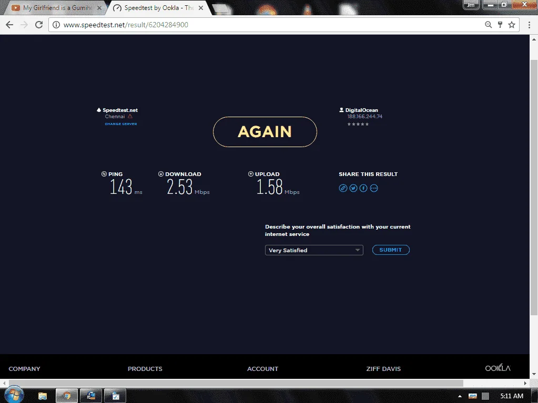Viewport: 538px width, 403px height.
Task: Click the SUBMIT button
Action: click(391, 250)
